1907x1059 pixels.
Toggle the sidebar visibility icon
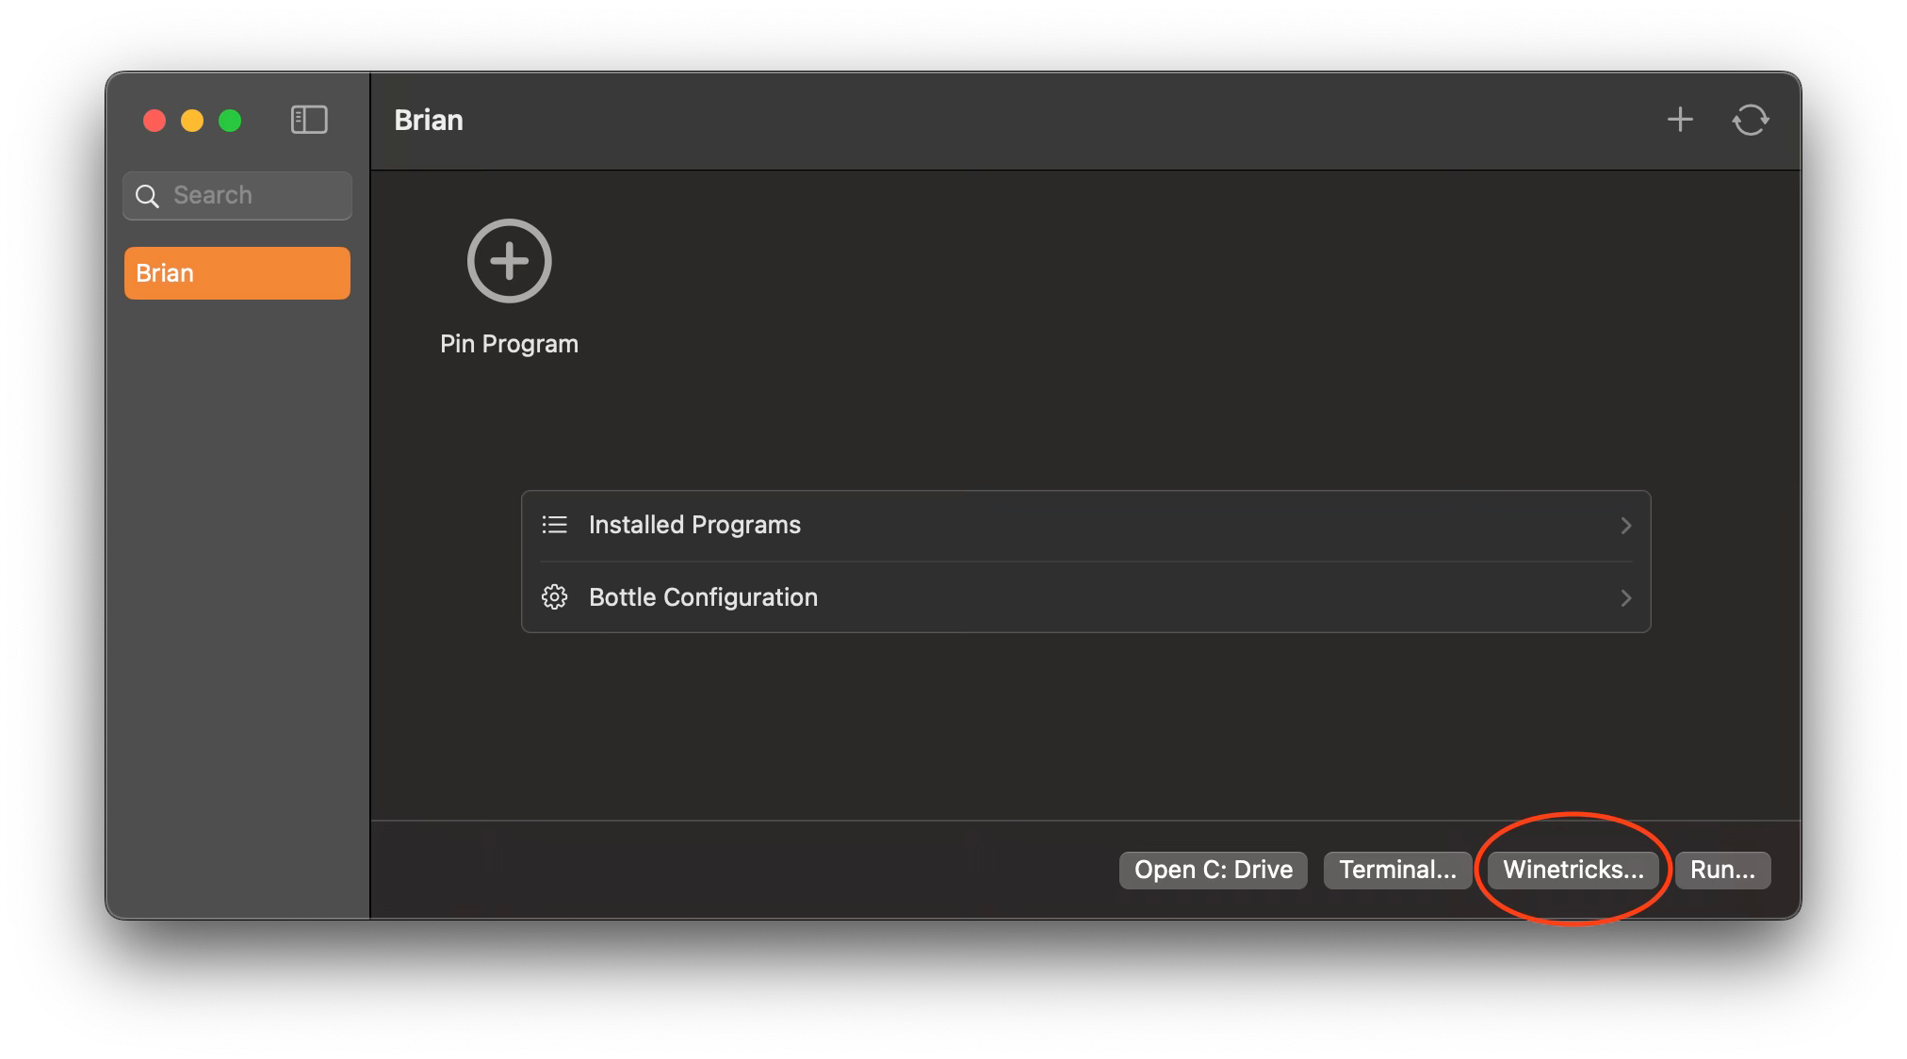pos(309,120)
